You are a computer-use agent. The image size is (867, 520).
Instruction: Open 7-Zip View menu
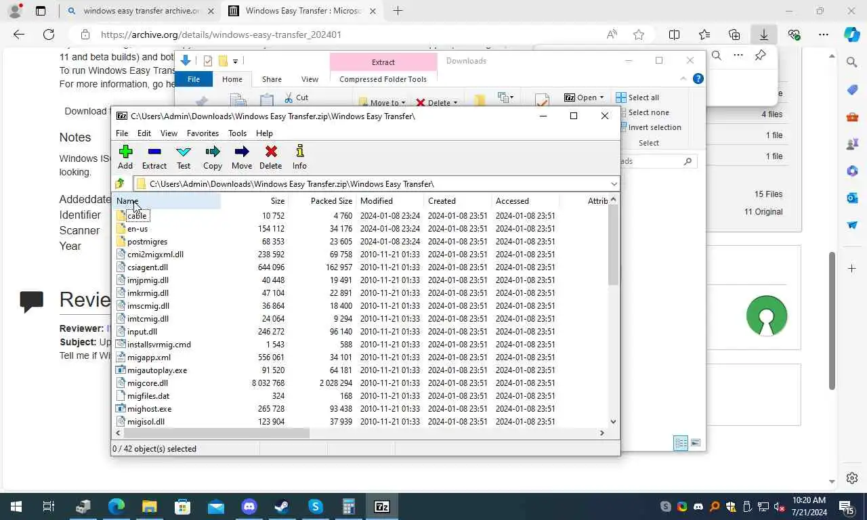tap(169, 133)
